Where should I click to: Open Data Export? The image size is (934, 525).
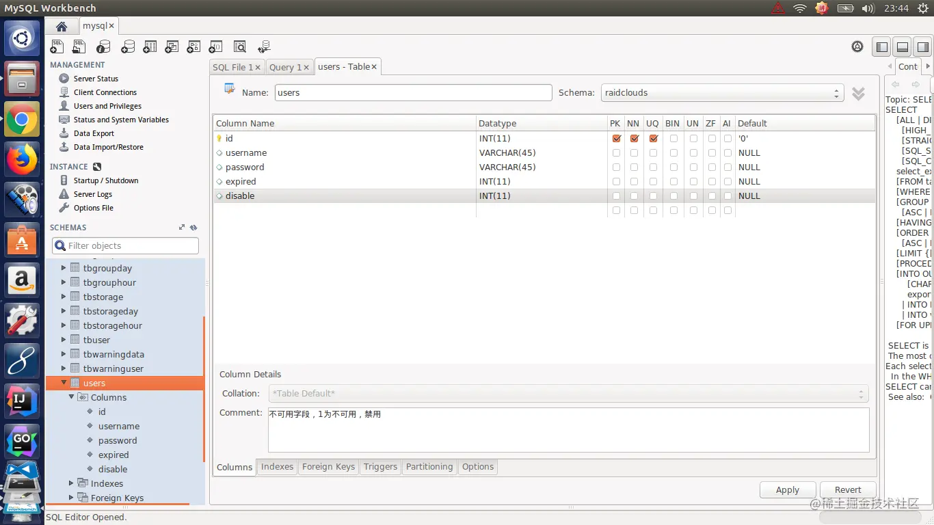pyautogui.click(x=94, y=133)
